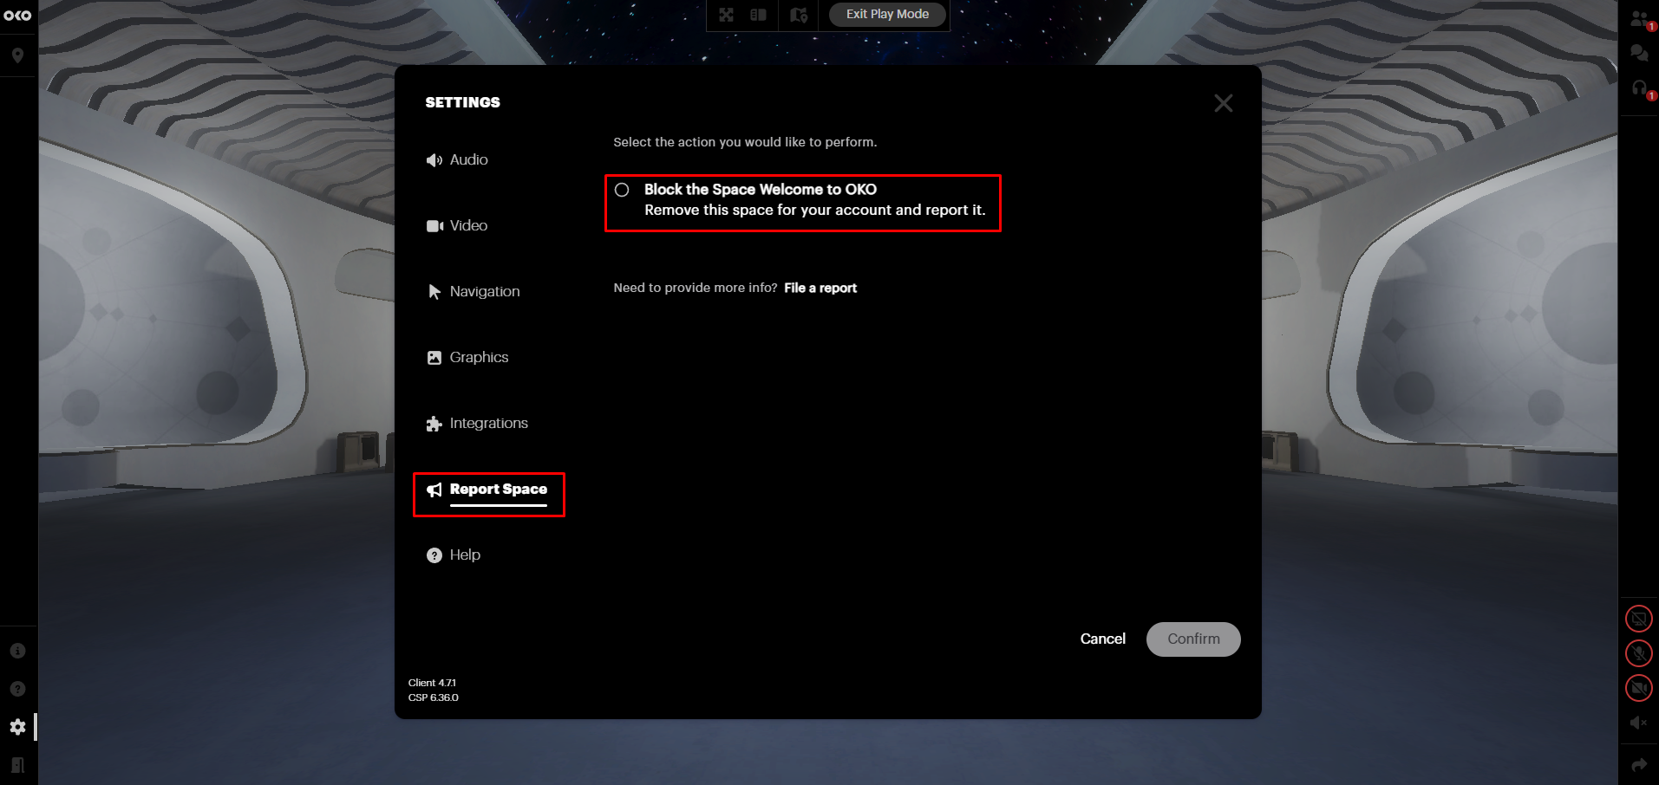
Task: Click the exit door icon in sidebar
Action: pos(17,765)
